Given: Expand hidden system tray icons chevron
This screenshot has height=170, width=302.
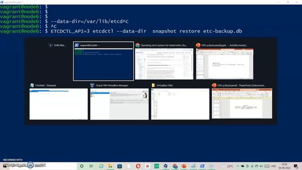Looking at the screenshot, I should coord(238,166).
